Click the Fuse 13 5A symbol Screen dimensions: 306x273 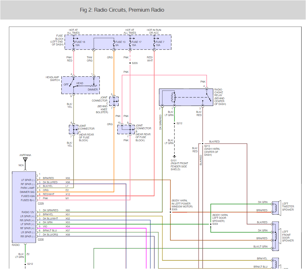pos(115,43)
